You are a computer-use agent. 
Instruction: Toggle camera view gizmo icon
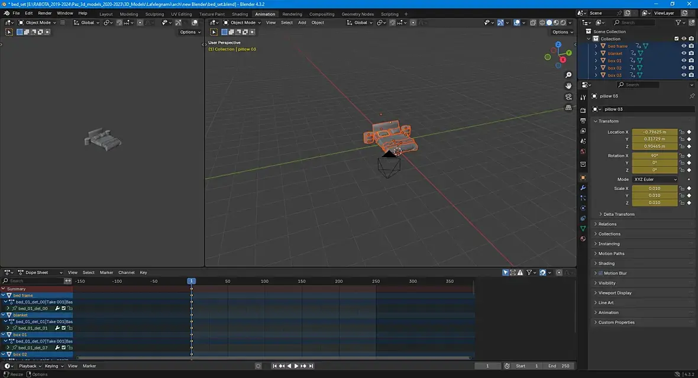click(x=568, y=97)
